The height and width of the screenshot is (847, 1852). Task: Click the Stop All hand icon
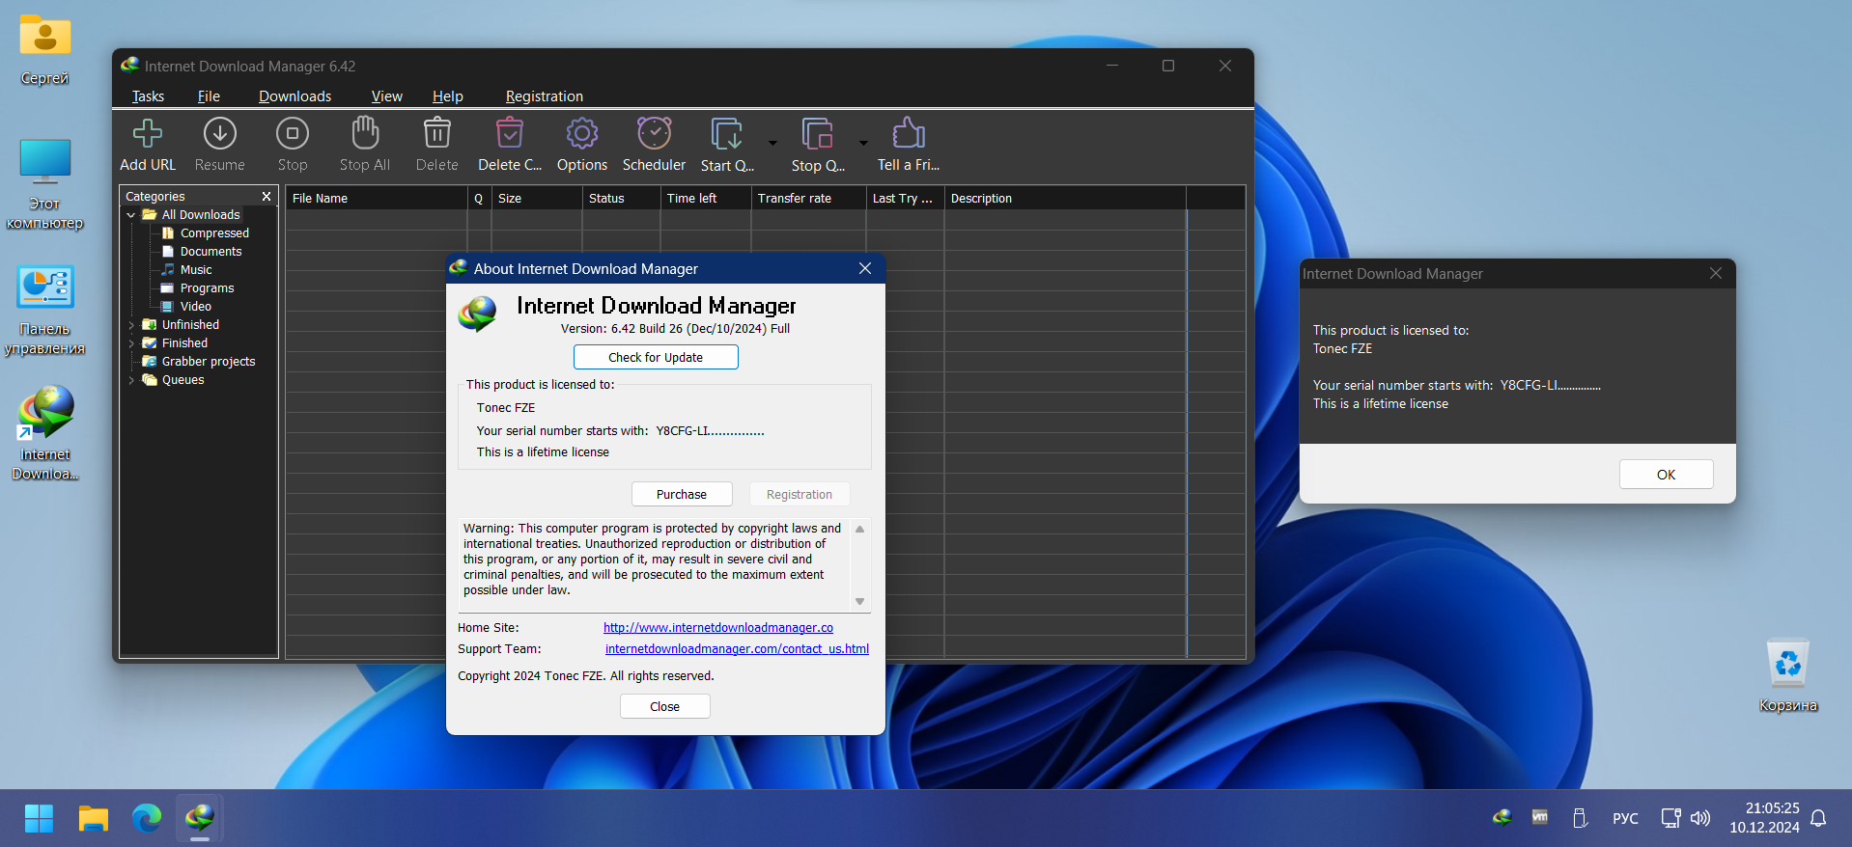(x=365, y=134)
